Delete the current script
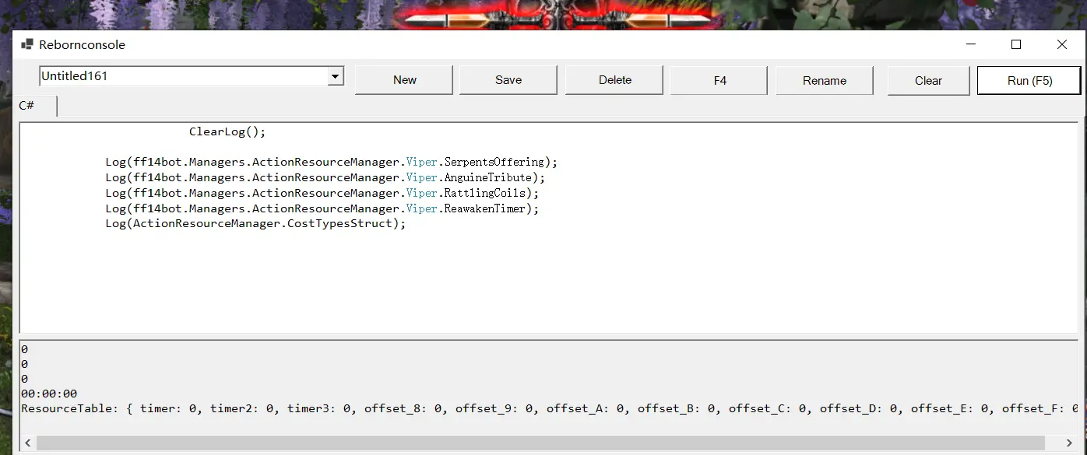This screenshot has width=1087, height=455. click(x=614, y=80)
